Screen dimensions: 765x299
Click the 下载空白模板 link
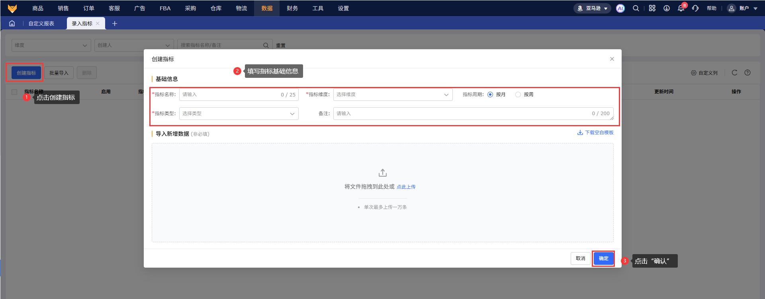coord(595,133)
